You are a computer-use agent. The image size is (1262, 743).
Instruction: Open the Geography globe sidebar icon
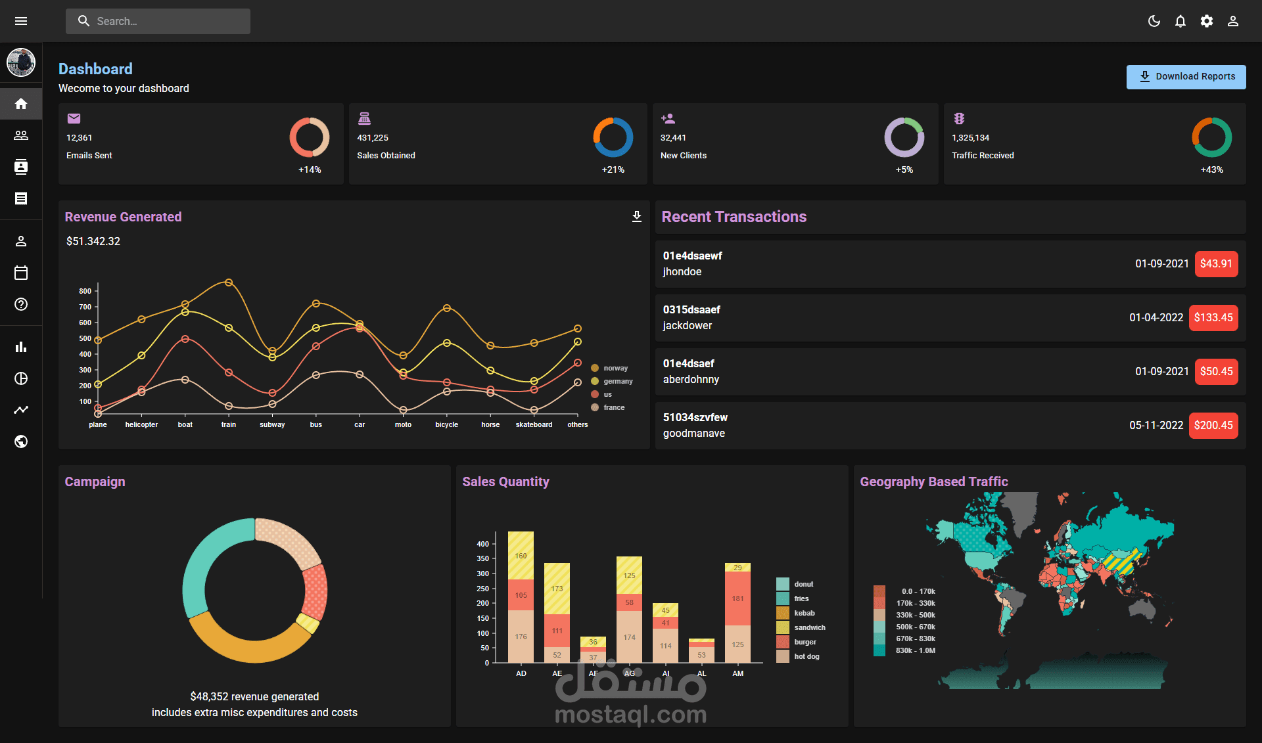coord(21,441)
